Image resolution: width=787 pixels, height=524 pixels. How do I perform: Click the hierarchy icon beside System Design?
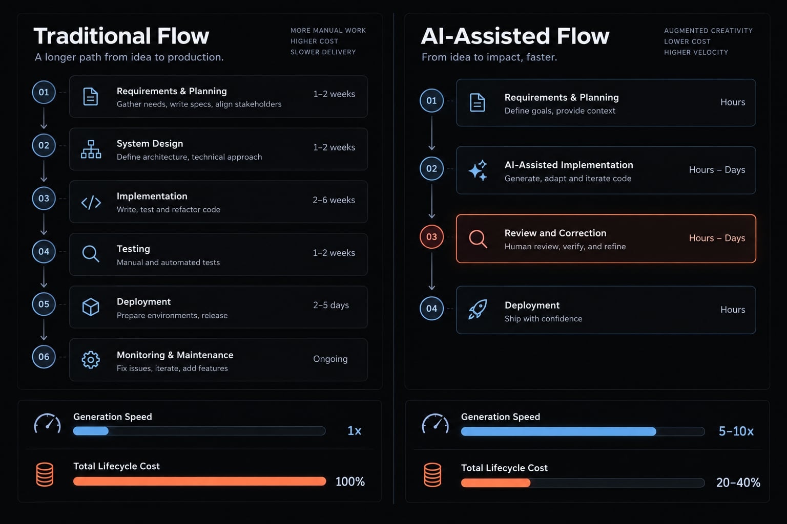(x=91, y=149)
